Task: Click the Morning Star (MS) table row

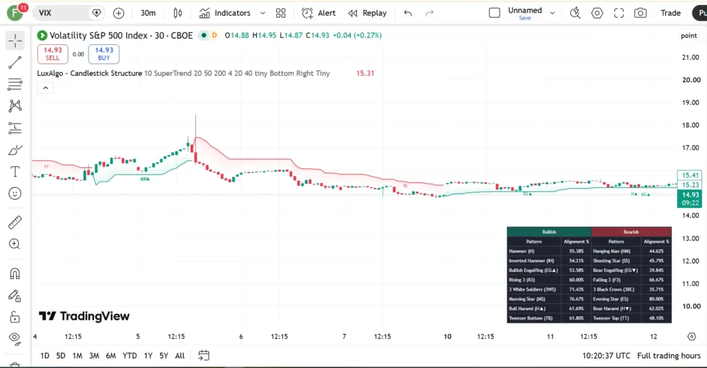Action: pyautogui.click(x=549, y=299)
